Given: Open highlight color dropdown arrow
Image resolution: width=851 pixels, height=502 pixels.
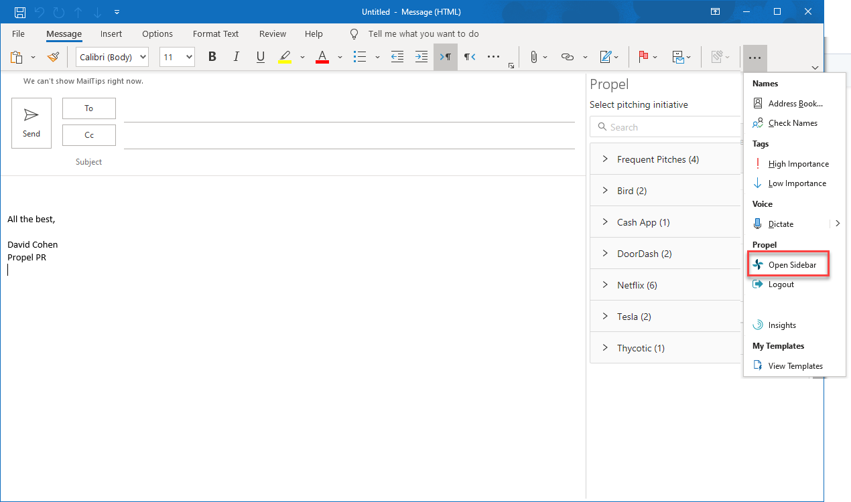Looking at the screenshot, I should click(x=302, y=58).
